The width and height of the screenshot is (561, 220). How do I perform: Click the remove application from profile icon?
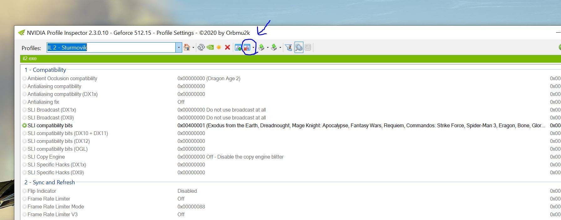tap(247, 47)
